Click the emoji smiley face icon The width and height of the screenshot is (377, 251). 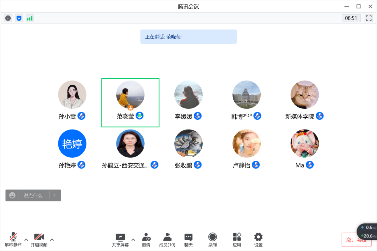pos(12,195)
